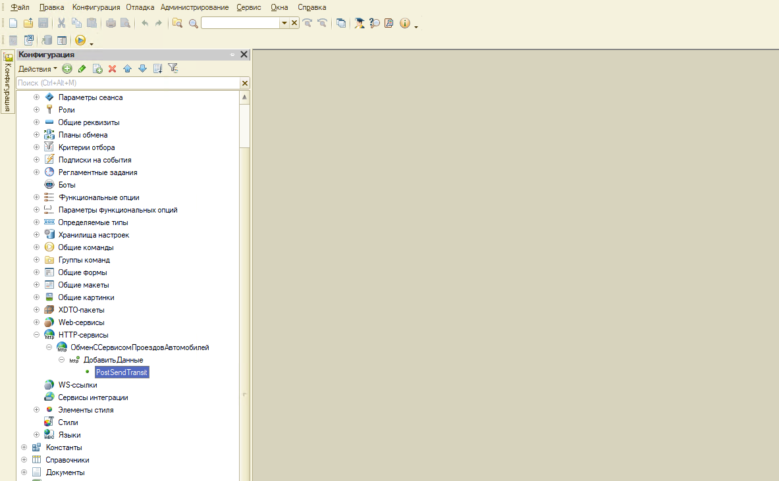Click the Start debugging play icon

pyautogui.click(x=80, y=40)
